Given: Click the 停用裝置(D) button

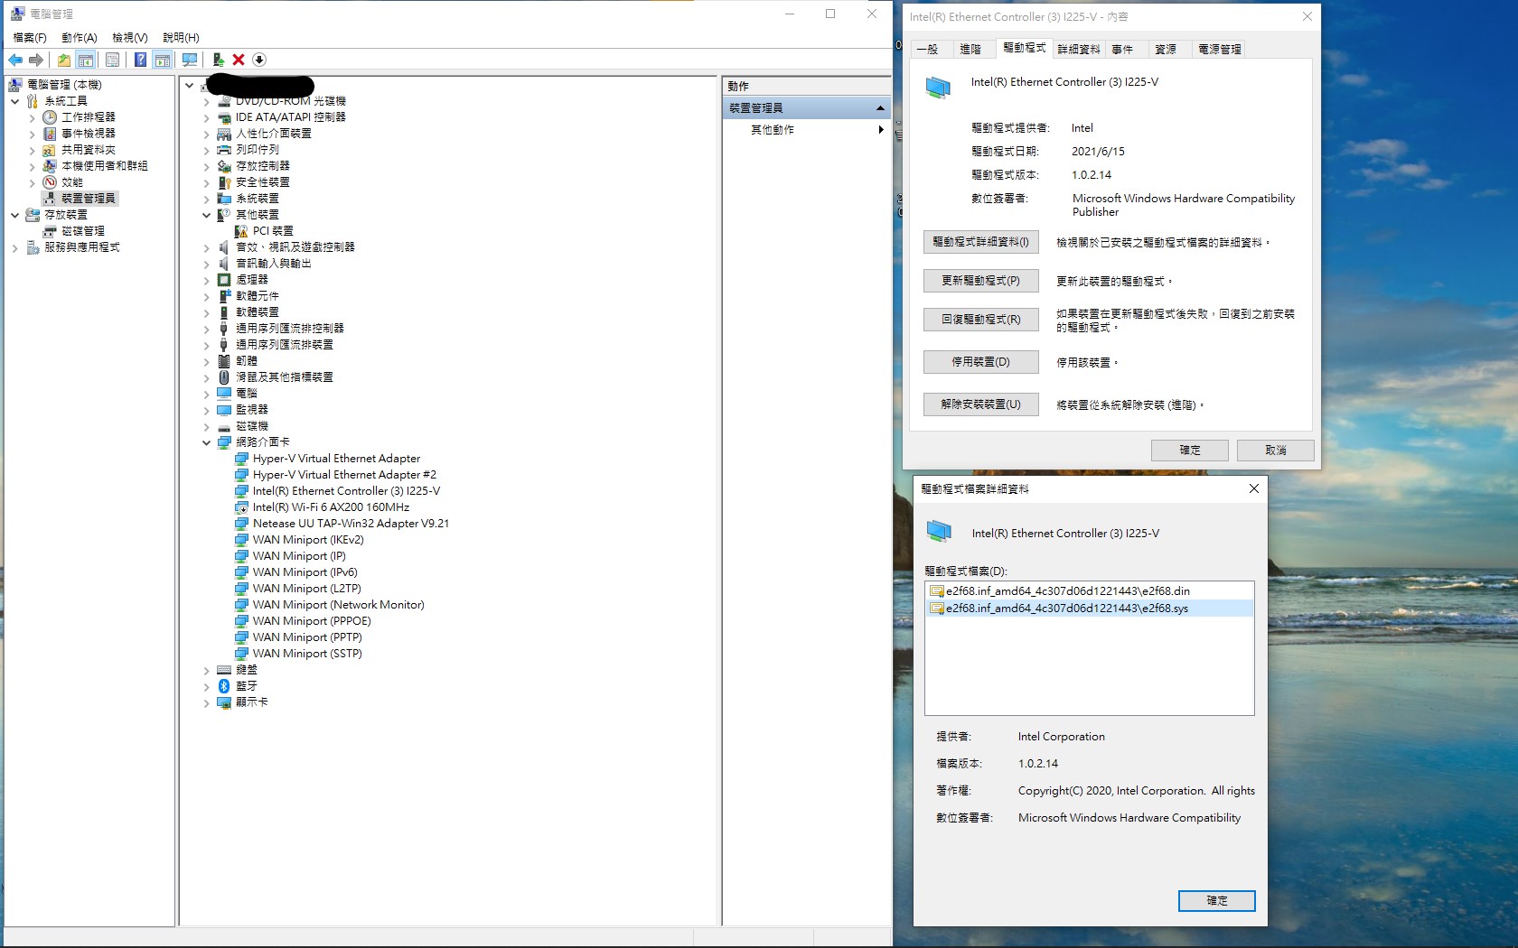Looking at the screenshot, I should point(980,362).
